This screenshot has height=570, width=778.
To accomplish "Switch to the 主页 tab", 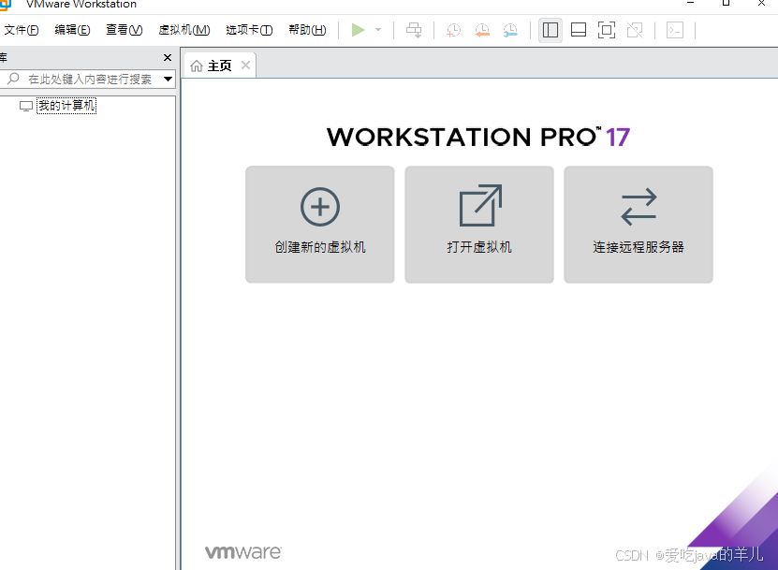I will click(219, 66).
